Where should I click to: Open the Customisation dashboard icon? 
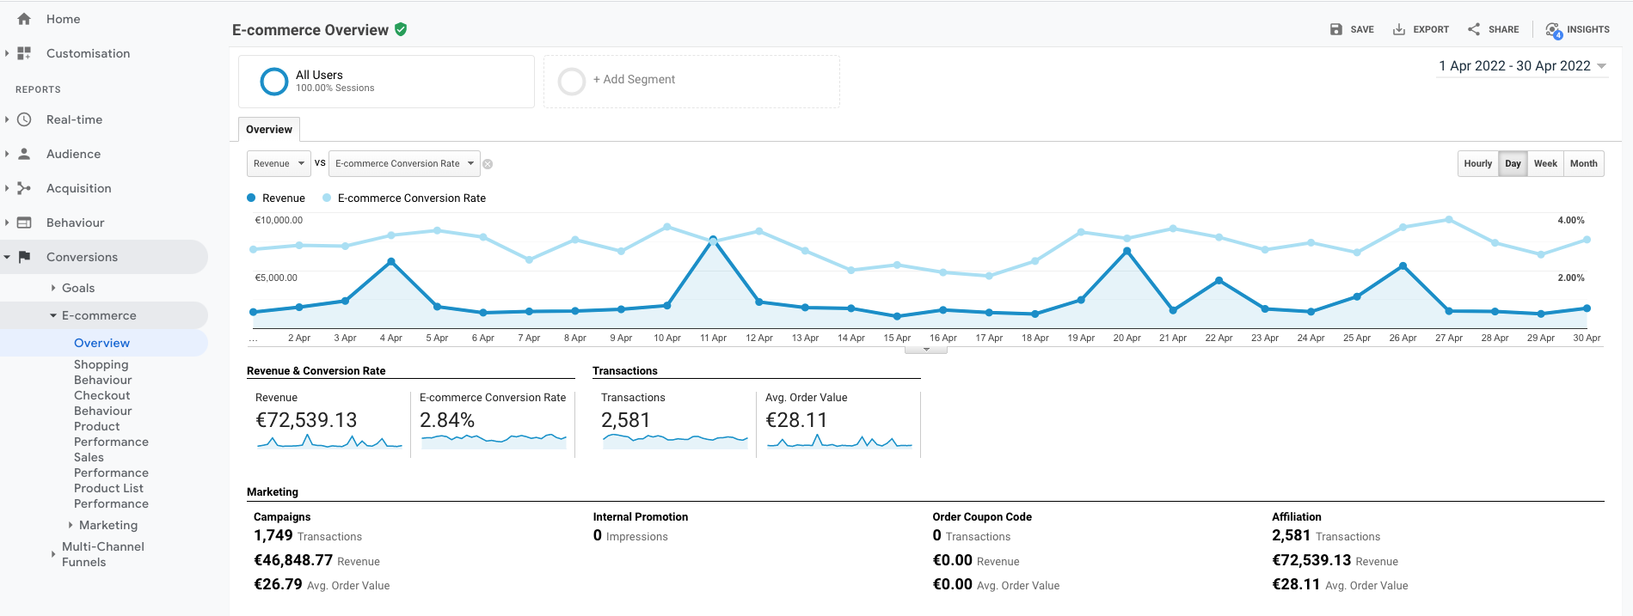point(24,53)
